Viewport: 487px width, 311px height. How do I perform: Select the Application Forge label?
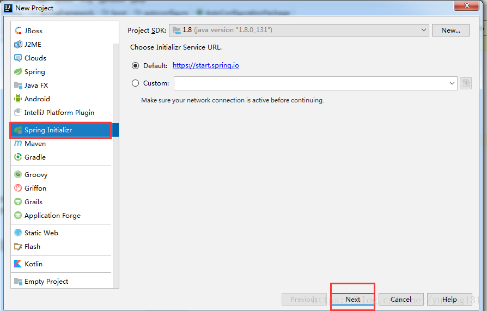52,216
